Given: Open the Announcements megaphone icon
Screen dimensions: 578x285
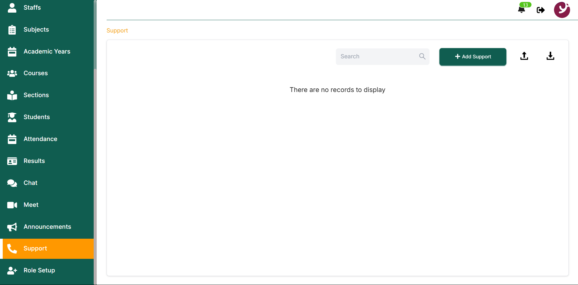Looking at the screenshot, I should (x=12, y=227).
